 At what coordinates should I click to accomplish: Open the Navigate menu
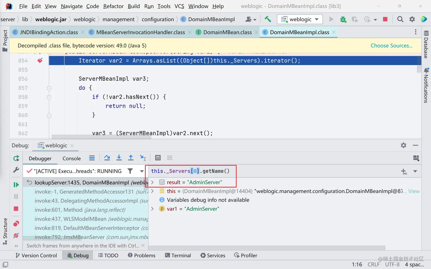tap(72, 6)
